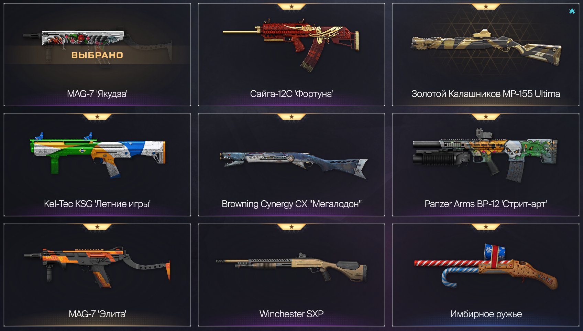Click the gold star badge above Сайга-12С 'Фортуна'
Viewport: 583px width, 331px height.
[x=291, y=7]
